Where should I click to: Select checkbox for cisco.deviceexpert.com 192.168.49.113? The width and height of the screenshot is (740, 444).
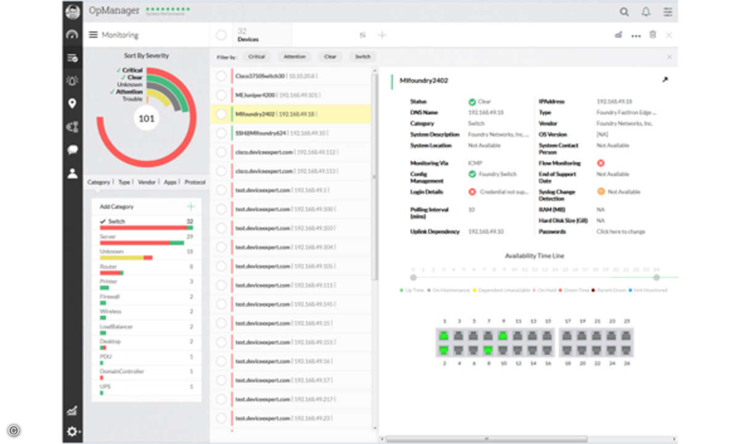(221, 171)
